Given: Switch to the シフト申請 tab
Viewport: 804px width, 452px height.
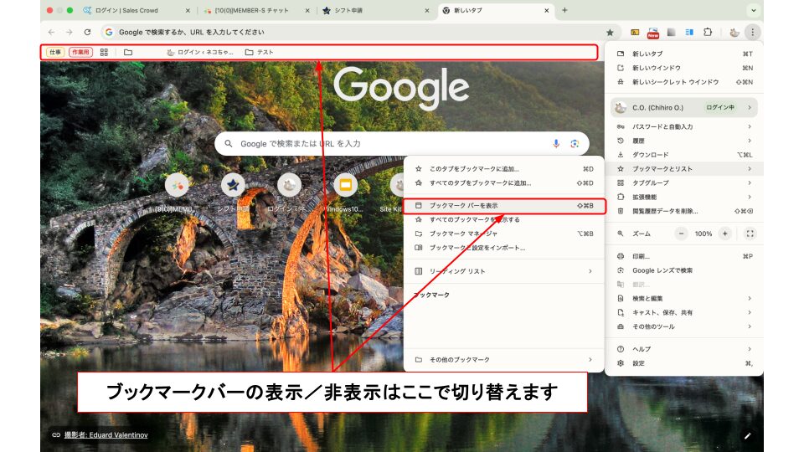Looking at the screenshot, I should 368,11.
